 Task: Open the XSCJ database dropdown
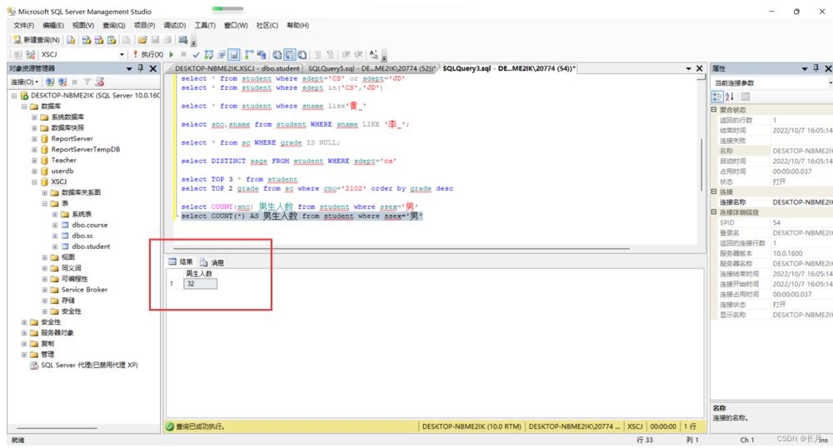click(x=122, y=54)
